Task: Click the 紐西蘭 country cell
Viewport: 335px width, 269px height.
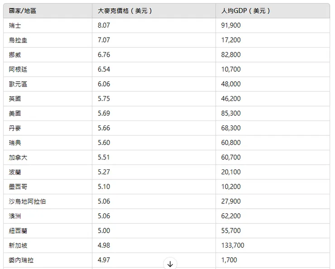Action: [18, 231]
